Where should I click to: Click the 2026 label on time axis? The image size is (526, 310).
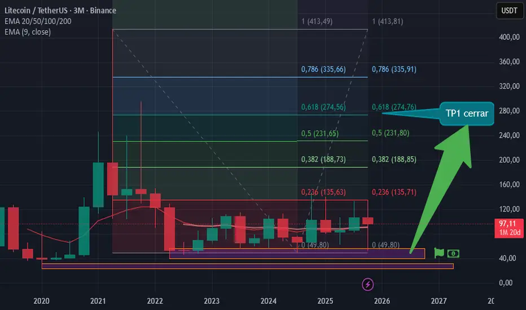(x=382, y=301)
